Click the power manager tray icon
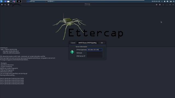This screenshot has height=98, width=175. point(167,1)
